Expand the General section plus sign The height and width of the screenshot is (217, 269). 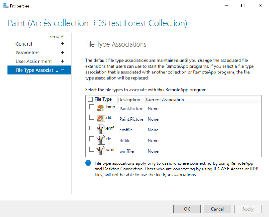[62, 44]
